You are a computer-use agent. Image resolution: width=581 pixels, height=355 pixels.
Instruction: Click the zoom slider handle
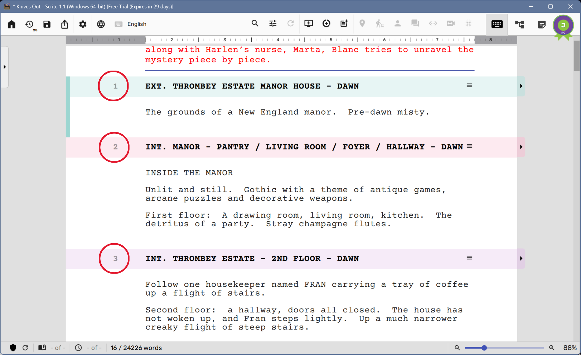(x=484, y=348)
